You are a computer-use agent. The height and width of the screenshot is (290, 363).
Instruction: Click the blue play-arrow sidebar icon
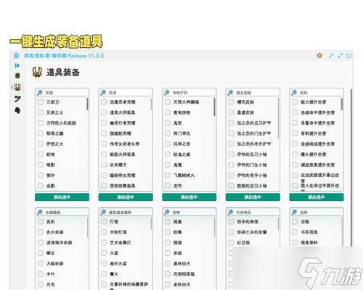(17, 65)
